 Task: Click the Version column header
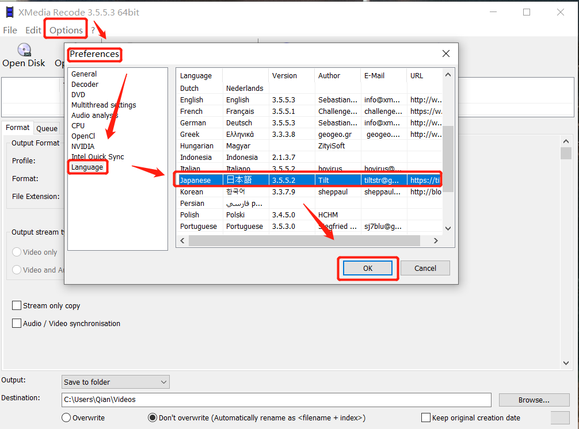click(292, 75)
